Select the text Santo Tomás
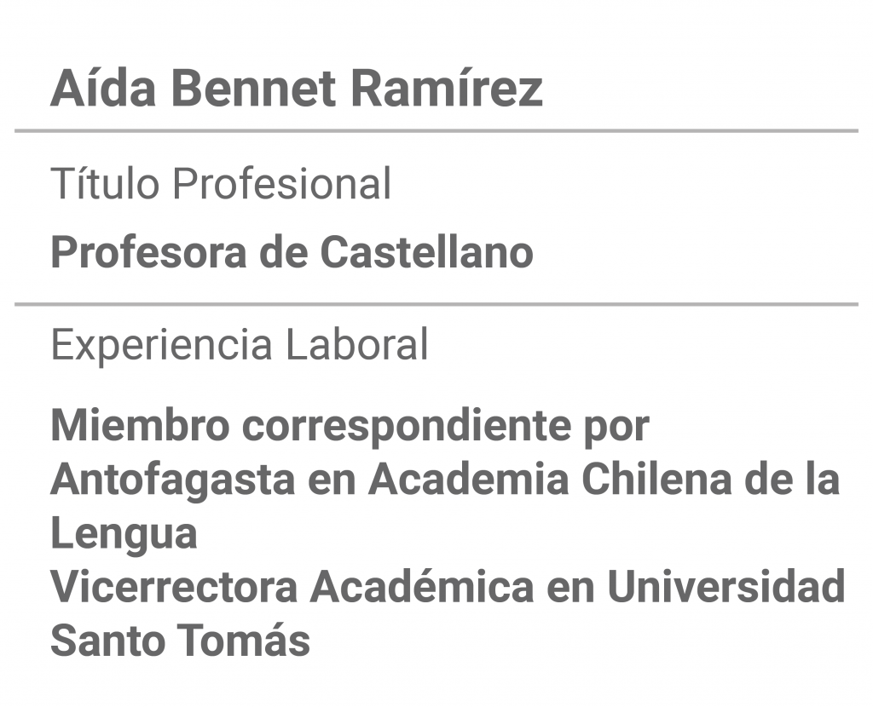The width and height of the screenshot is (873, 707). (181, 639)
